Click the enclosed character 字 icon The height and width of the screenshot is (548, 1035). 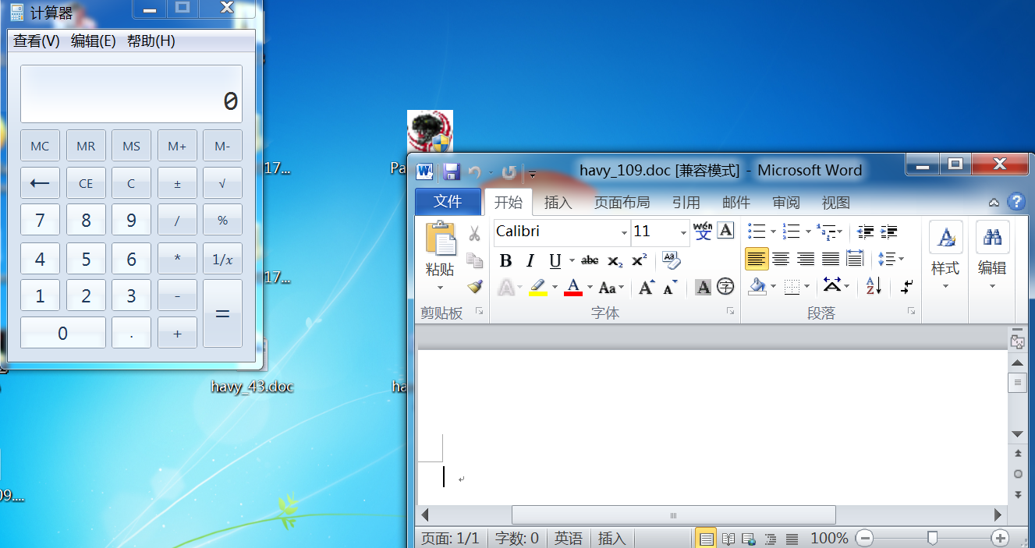pos(725,287)
